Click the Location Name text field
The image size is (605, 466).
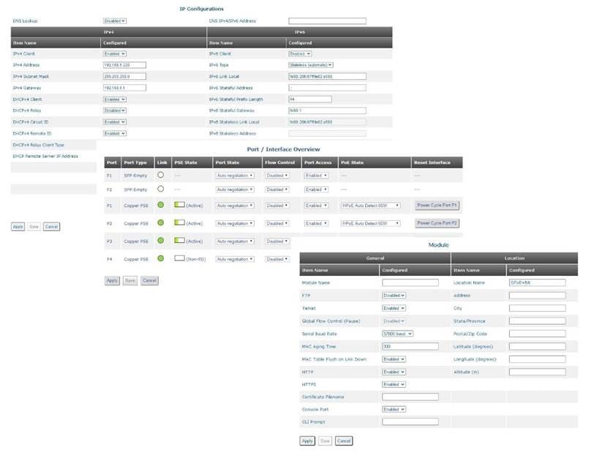[537, 282]
